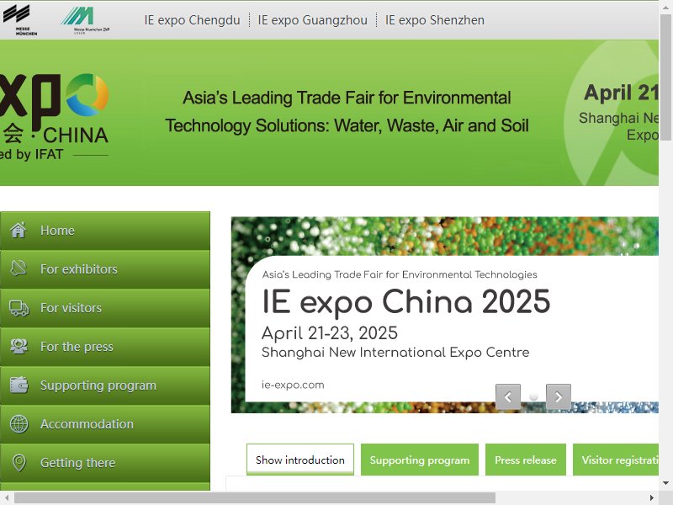673x505 pixels.
Task: Click the April 21 date text in header
Action: click(621, 93)
